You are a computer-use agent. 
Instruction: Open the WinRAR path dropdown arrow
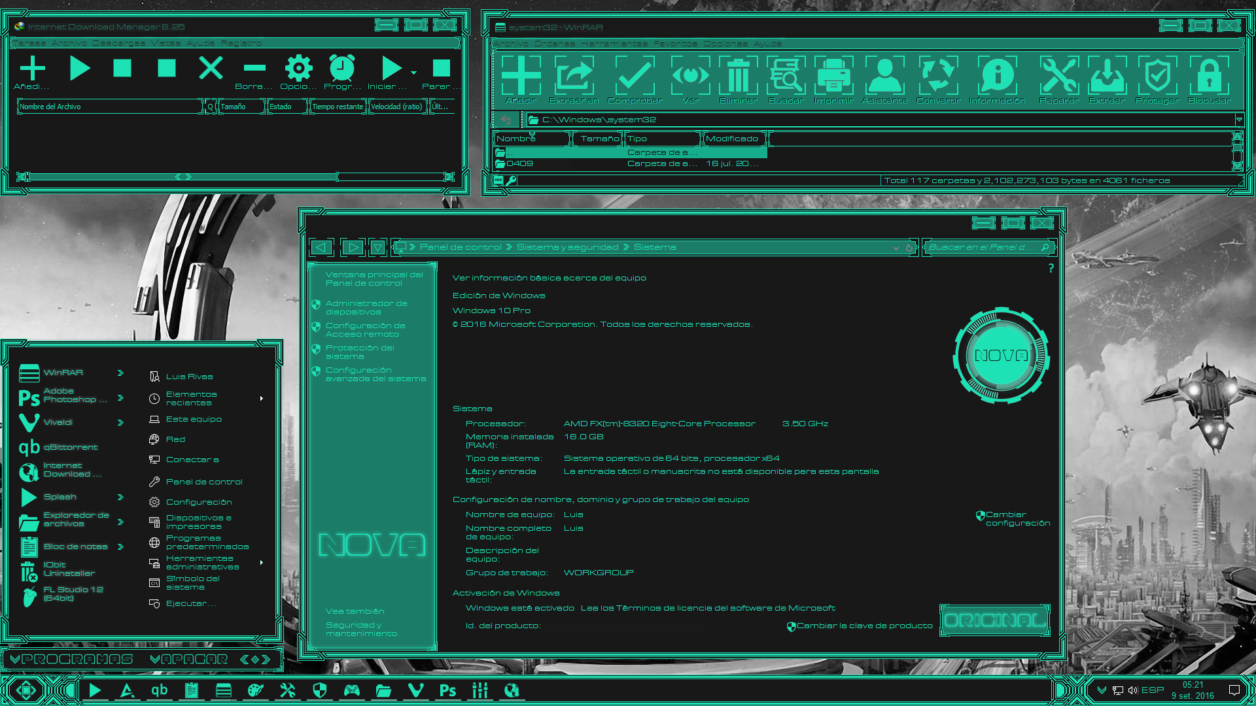click(1238, 120)
